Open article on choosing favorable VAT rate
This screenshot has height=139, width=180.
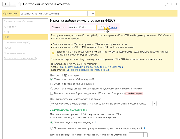click(x=91, y=67)
